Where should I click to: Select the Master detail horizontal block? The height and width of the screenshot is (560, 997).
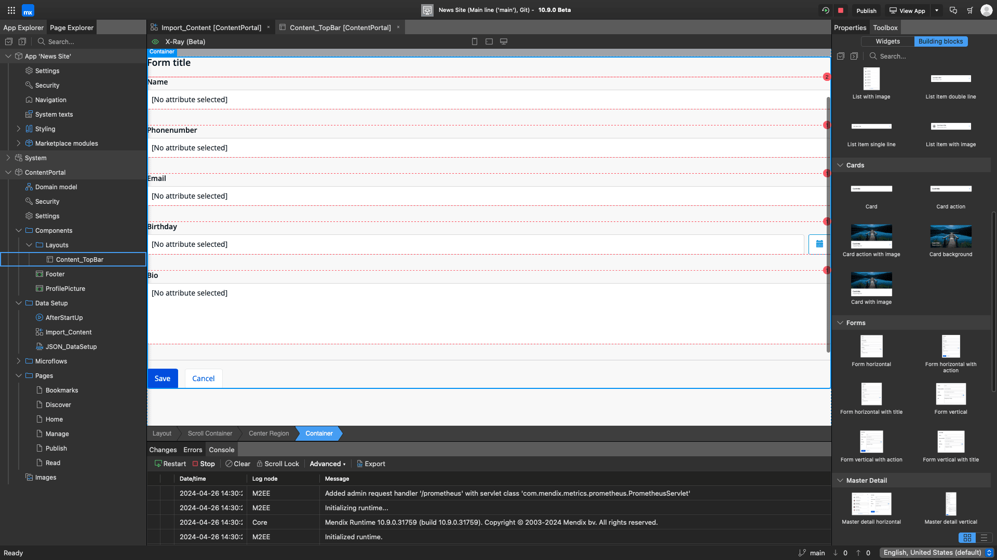click(x=871, y=509)
